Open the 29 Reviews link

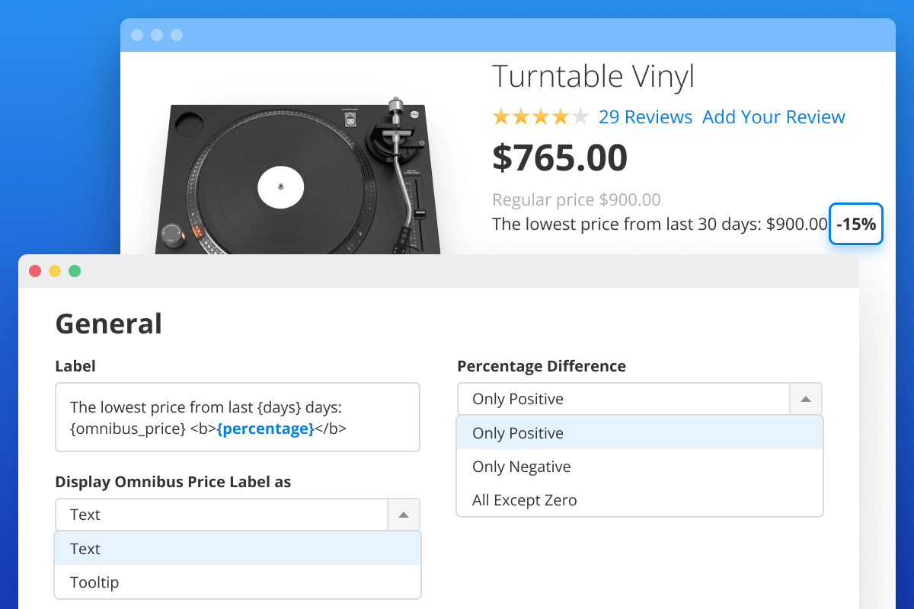point(646,116)
